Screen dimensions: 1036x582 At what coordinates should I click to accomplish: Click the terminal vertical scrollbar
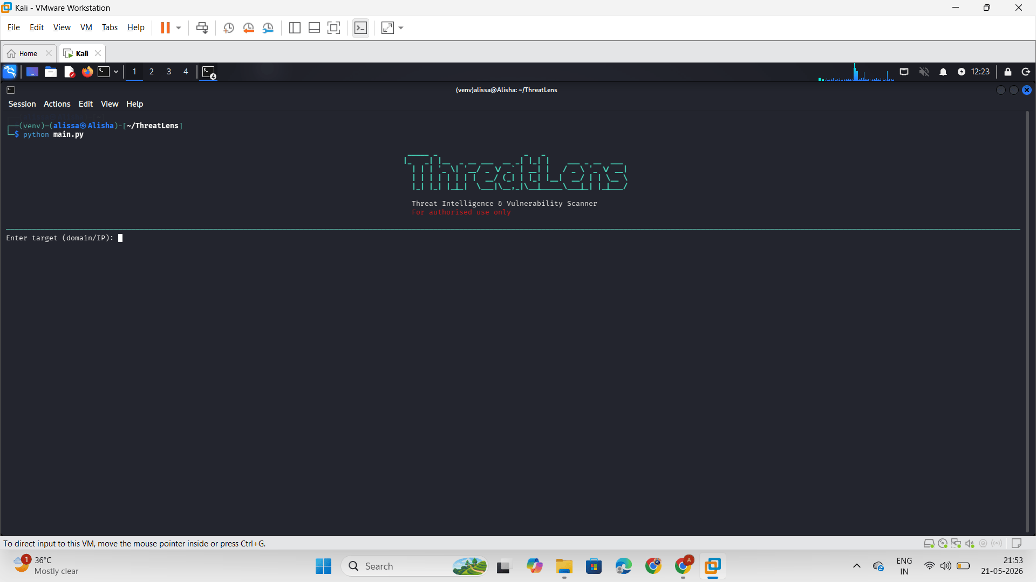pyautogui.click(x=1027, y=322)
